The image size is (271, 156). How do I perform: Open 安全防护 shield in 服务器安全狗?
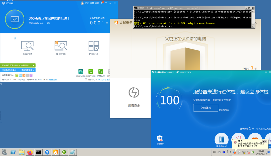(x=160, y=140)
